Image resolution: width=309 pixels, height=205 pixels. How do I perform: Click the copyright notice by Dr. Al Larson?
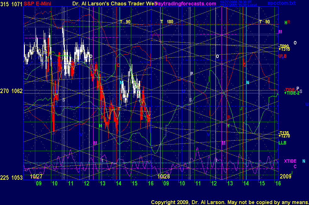pos(230,202)
